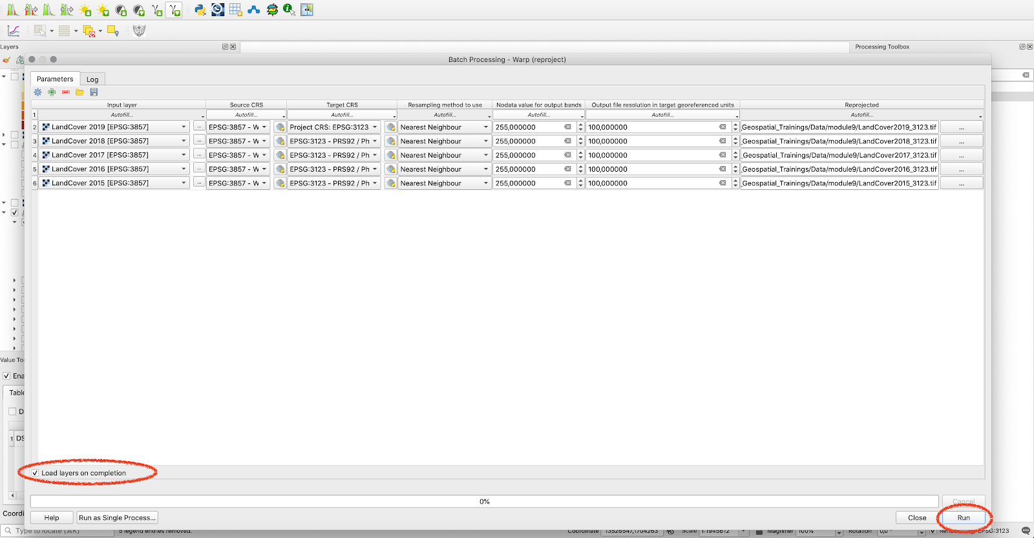Click the select features by area icon
This screenshot has height=538, width=1034.
40,30
